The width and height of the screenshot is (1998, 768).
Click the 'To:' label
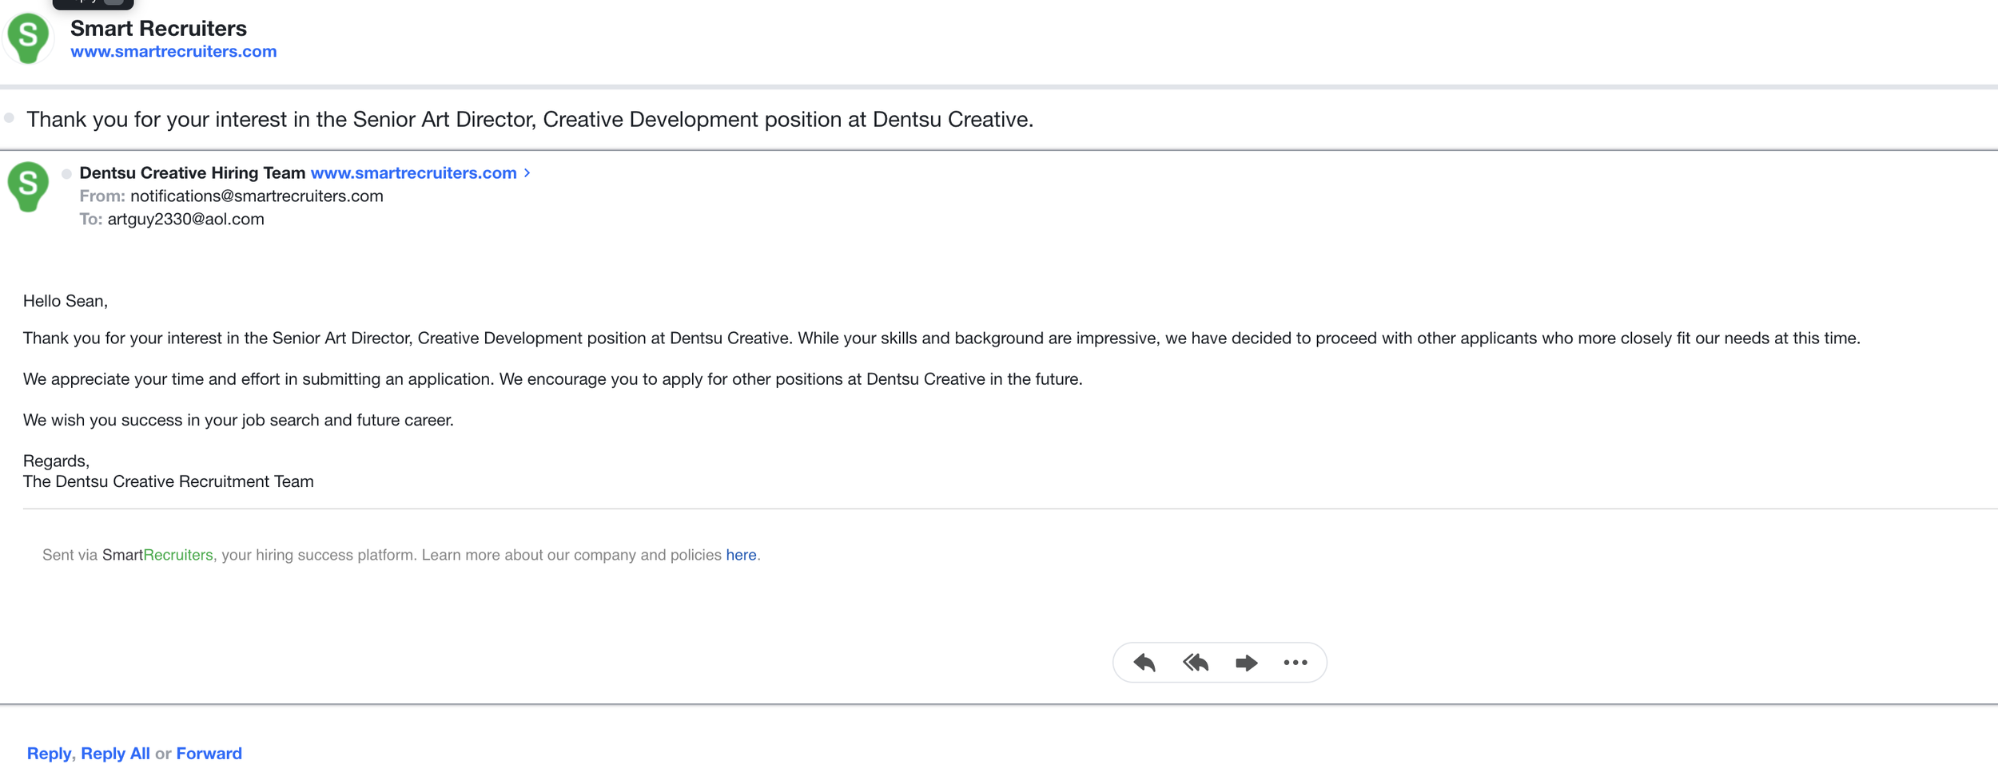[91, 219]
